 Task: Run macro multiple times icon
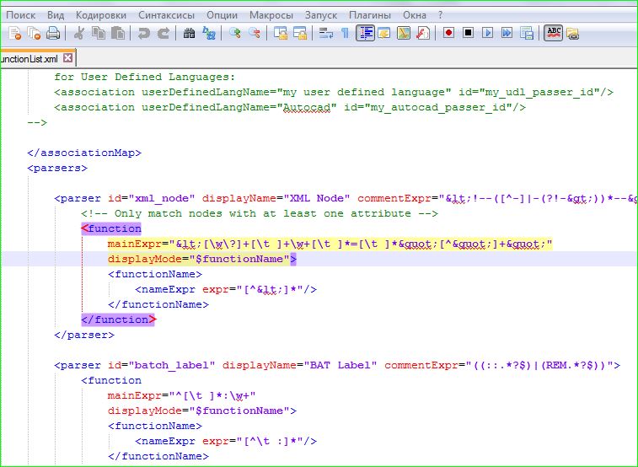(507, 33)
